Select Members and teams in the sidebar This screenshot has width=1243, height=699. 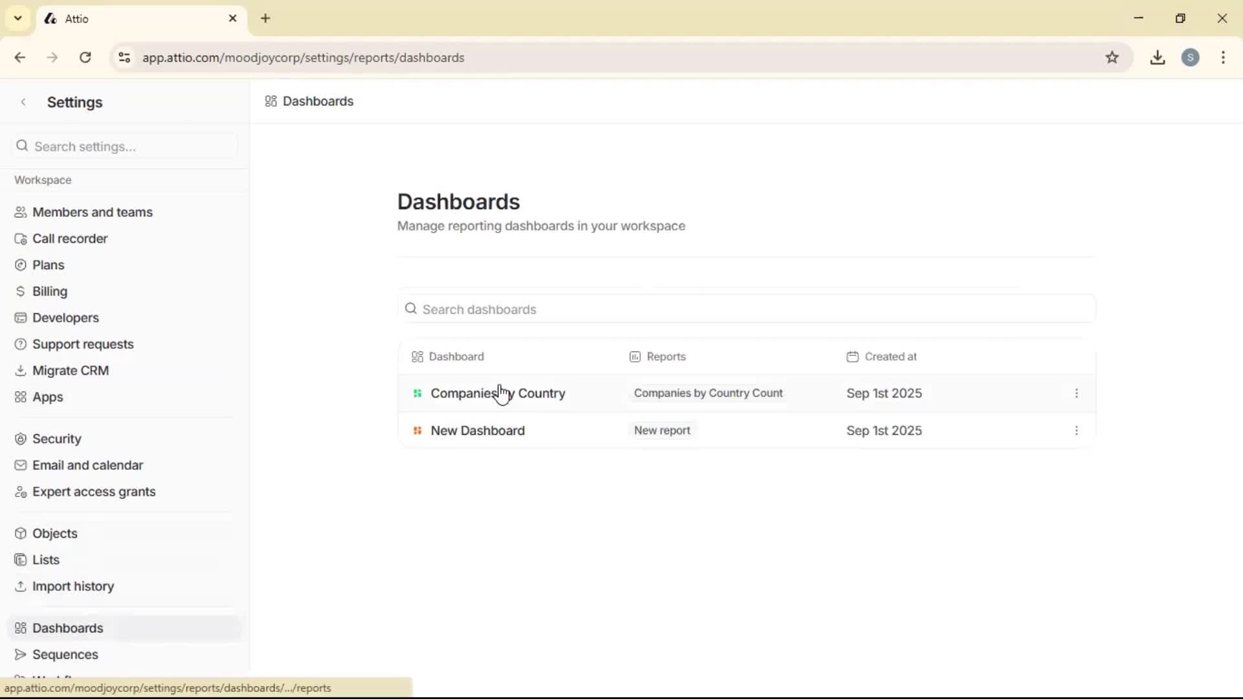(92, 212)
